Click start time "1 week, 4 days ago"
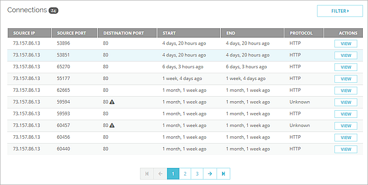 pyautogui.click(x=182, y=79)
